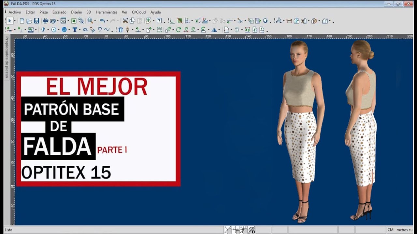Open the Herramientas menu

(106, 12)
